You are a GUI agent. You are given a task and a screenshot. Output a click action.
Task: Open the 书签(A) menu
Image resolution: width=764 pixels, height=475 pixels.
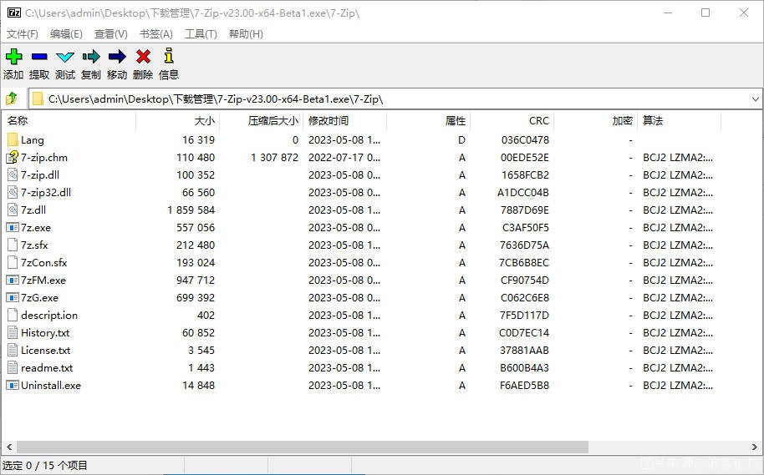point(156,33)
